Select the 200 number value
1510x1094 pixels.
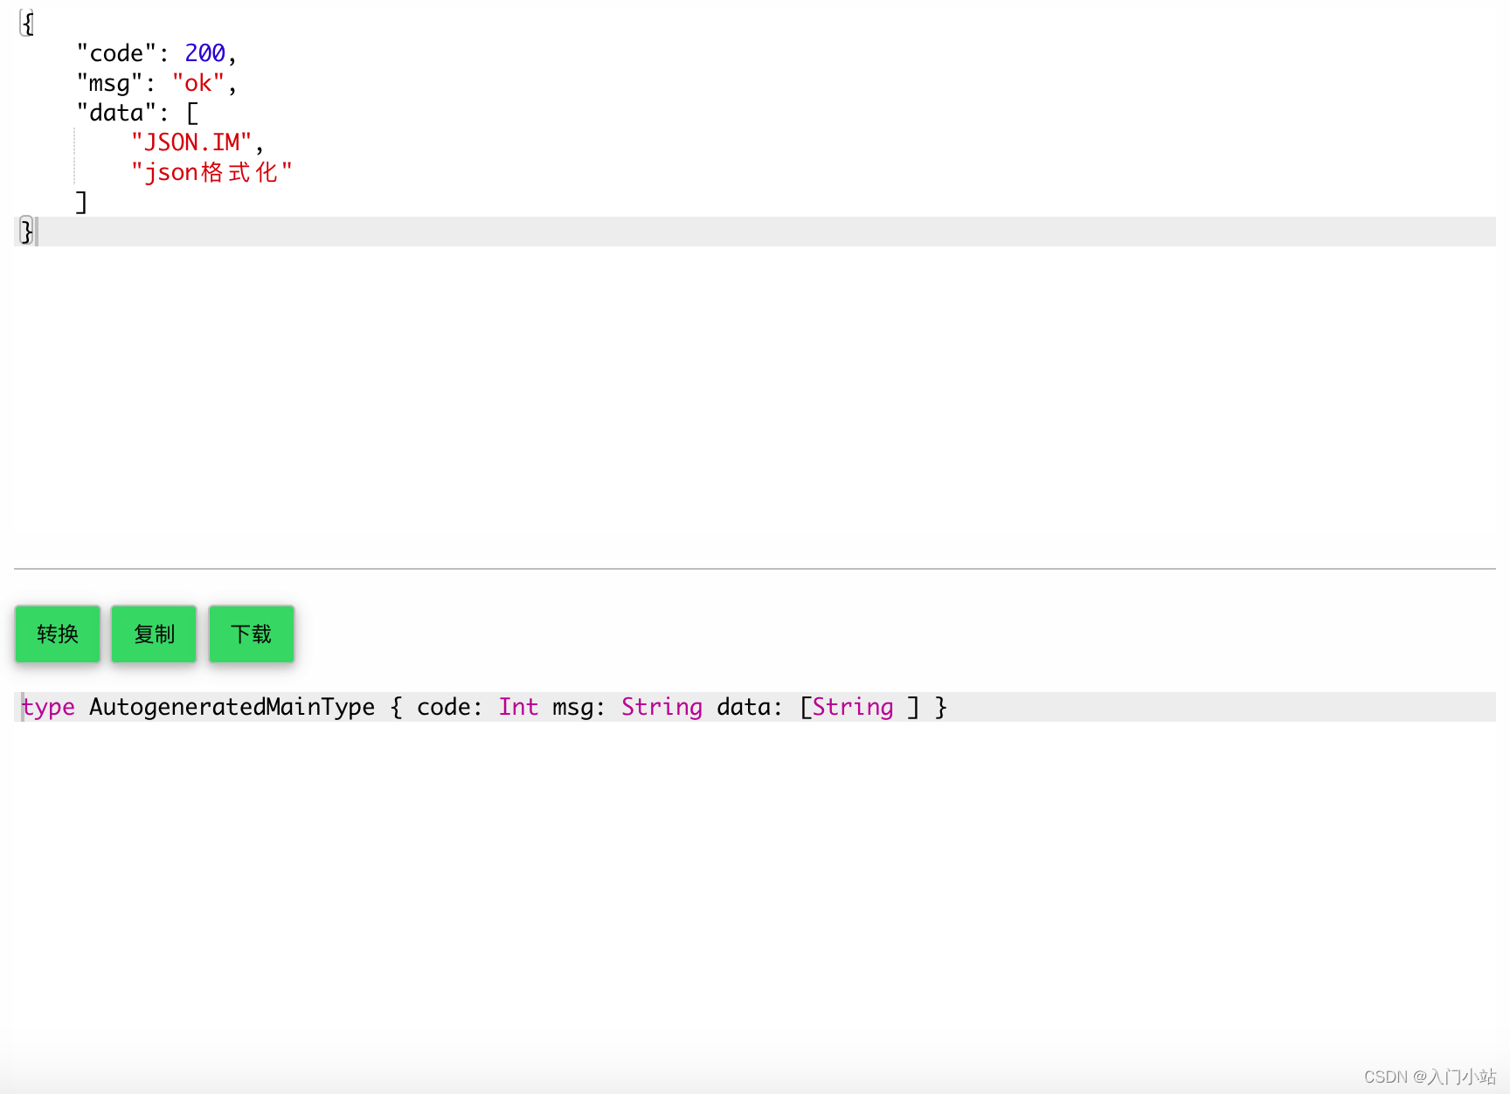(x=205, y=53)
